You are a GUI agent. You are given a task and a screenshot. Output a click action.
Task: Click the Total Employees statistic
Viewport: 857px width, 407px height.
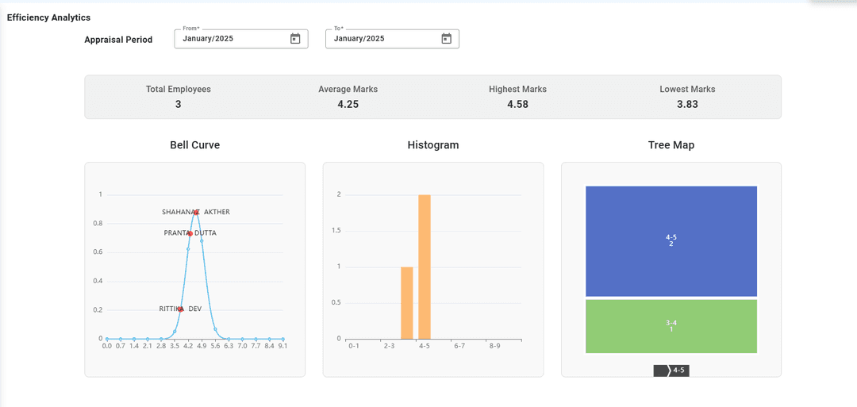(179, 97)
